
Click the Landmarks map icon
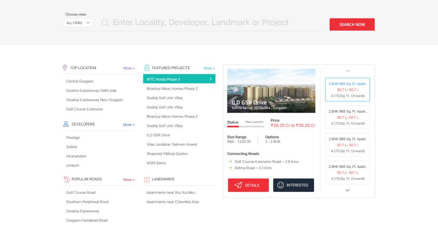(x=147, y=180)
